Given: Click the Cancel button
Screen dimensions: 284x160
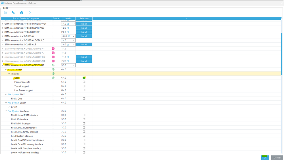Looking at the screenshot, I should point(277,157).
